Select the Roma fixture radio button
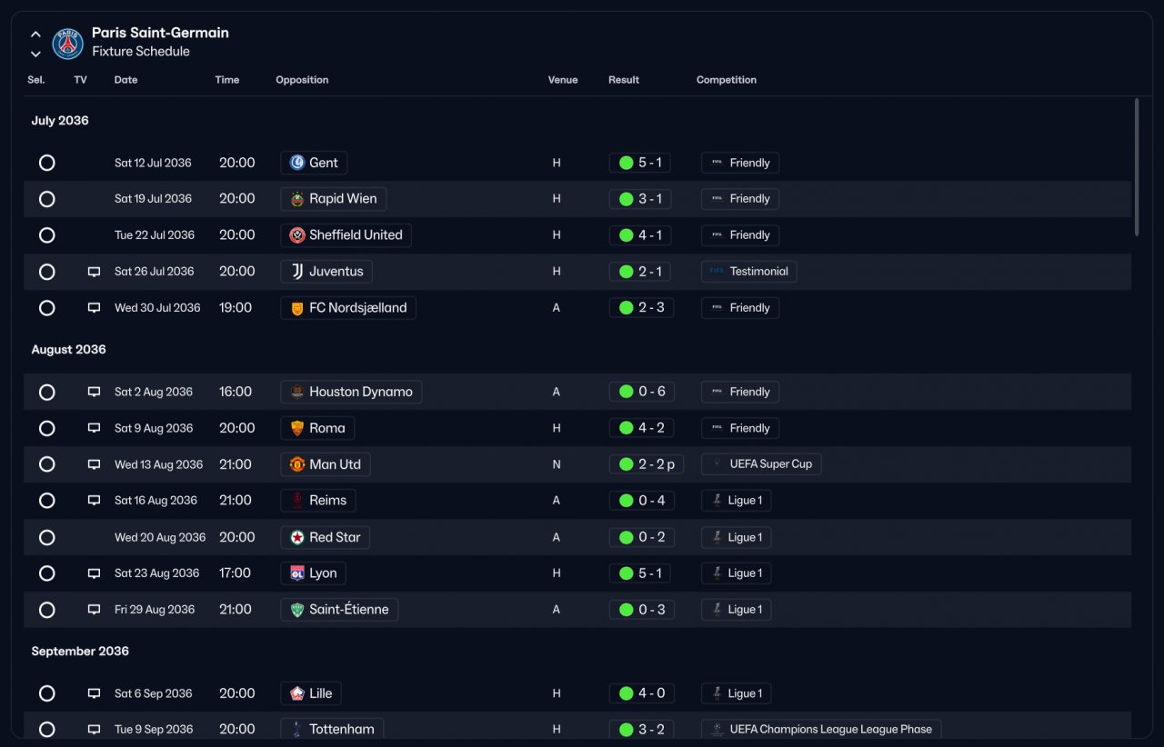Screen dimensions: 1164x747 47,428
